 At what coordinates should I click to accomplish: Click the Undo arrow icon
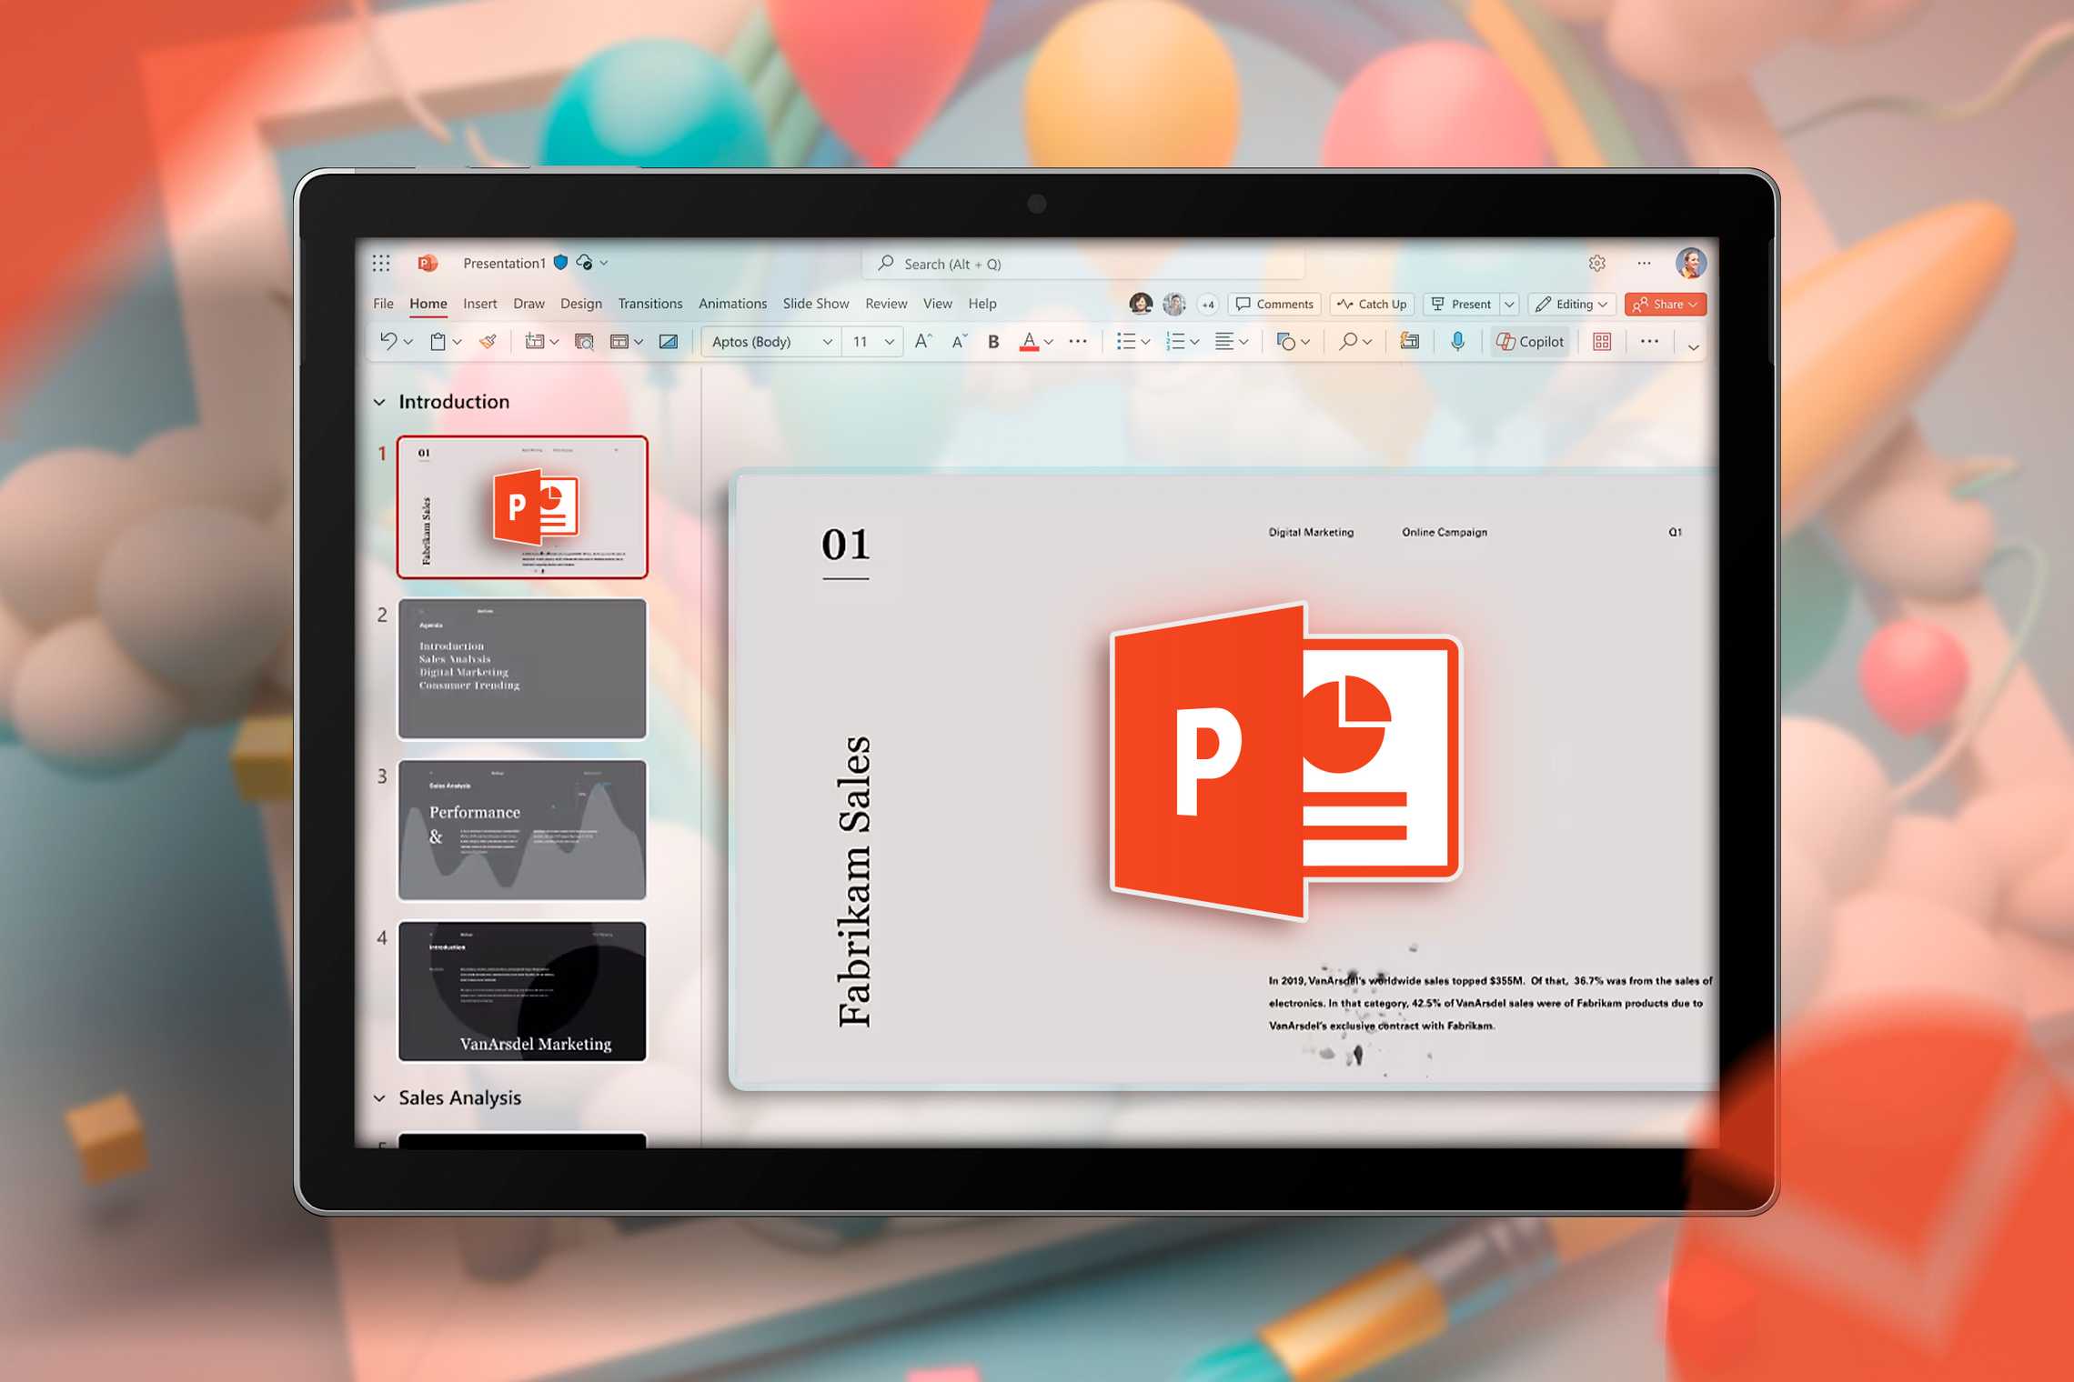click(388, 341)
